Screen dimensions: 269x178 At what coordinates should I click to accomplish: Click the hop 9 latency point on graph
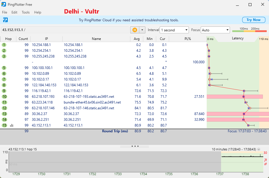click(244, 91)
